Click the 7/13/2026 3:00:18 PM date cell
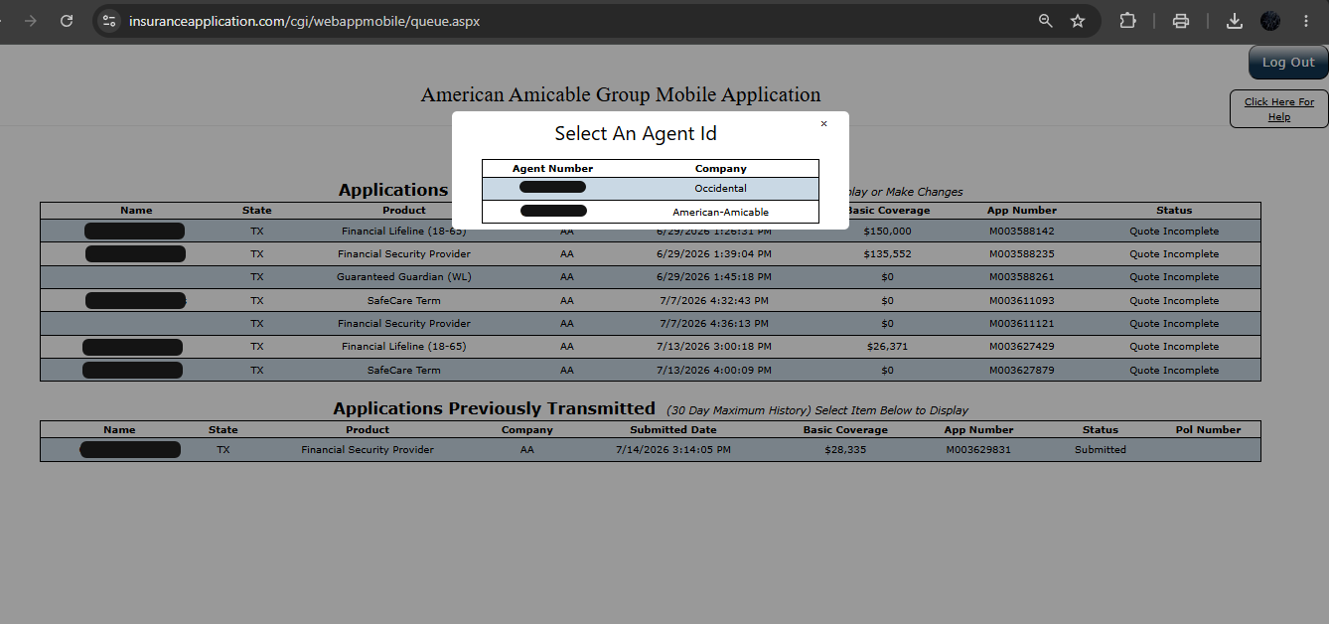The image size is (1329, 624). point(714,347)
